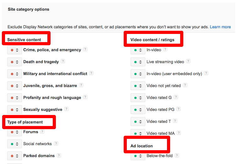
Task: Show help for Profanity and rough language
Action: click(x=85, y=97)
